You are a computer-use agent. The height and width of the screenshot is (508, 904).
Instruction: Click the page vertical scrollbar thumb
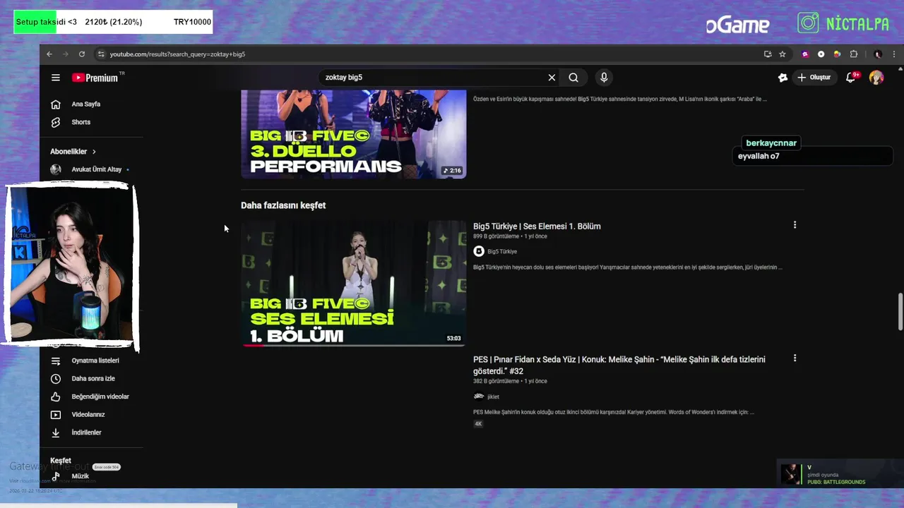click(x=900, y=311)
